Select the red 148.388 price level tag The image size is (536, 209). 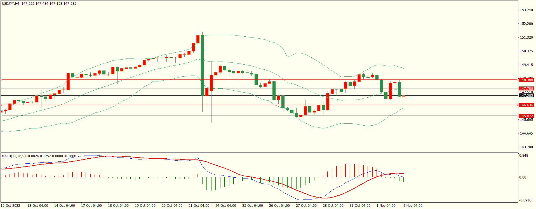point(526,80)
